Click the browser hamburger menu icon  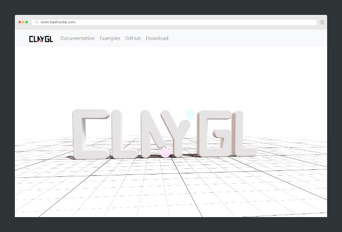(x=322, y=22)
